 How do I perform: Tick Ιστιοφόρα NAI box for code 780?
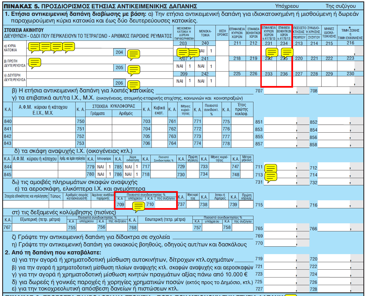[110, 174]
